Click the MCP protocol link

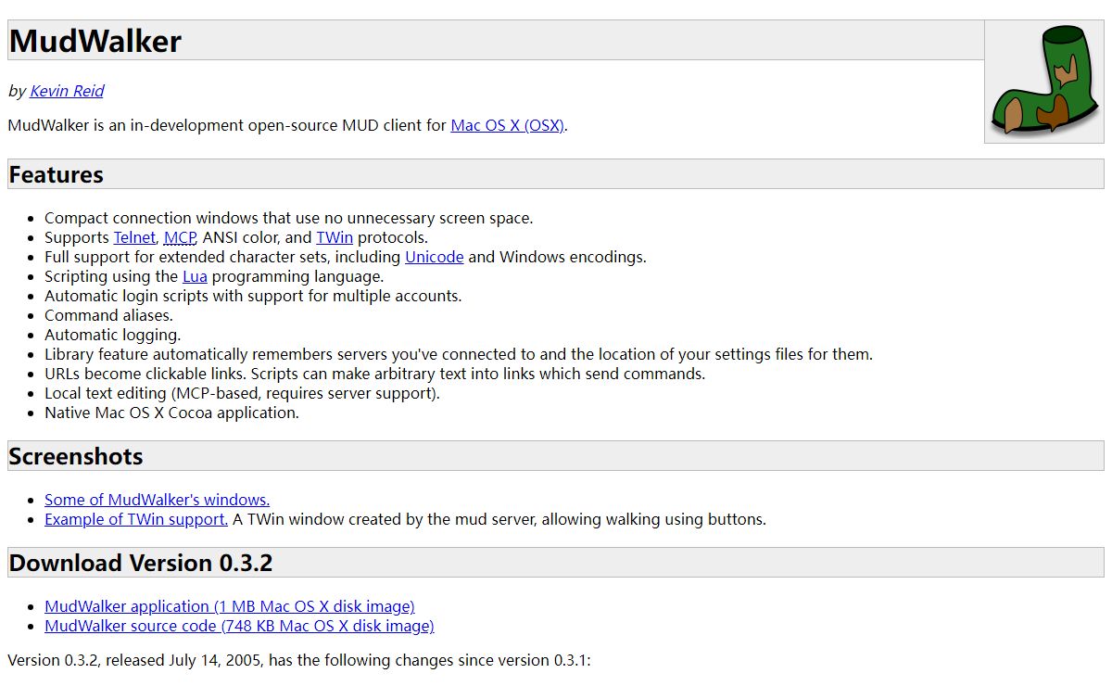pos(180,237)
